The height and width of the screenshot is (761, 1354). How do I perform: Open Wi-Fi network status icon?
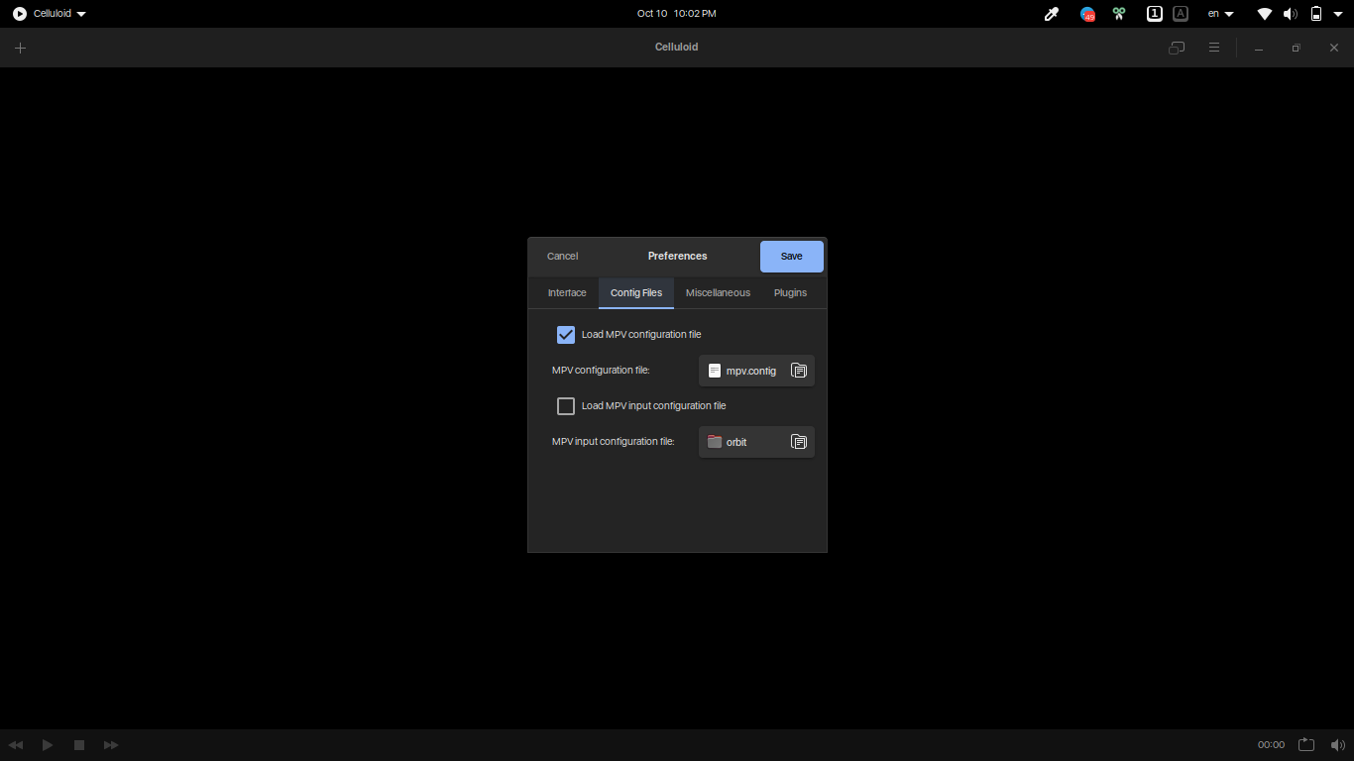1265,14
